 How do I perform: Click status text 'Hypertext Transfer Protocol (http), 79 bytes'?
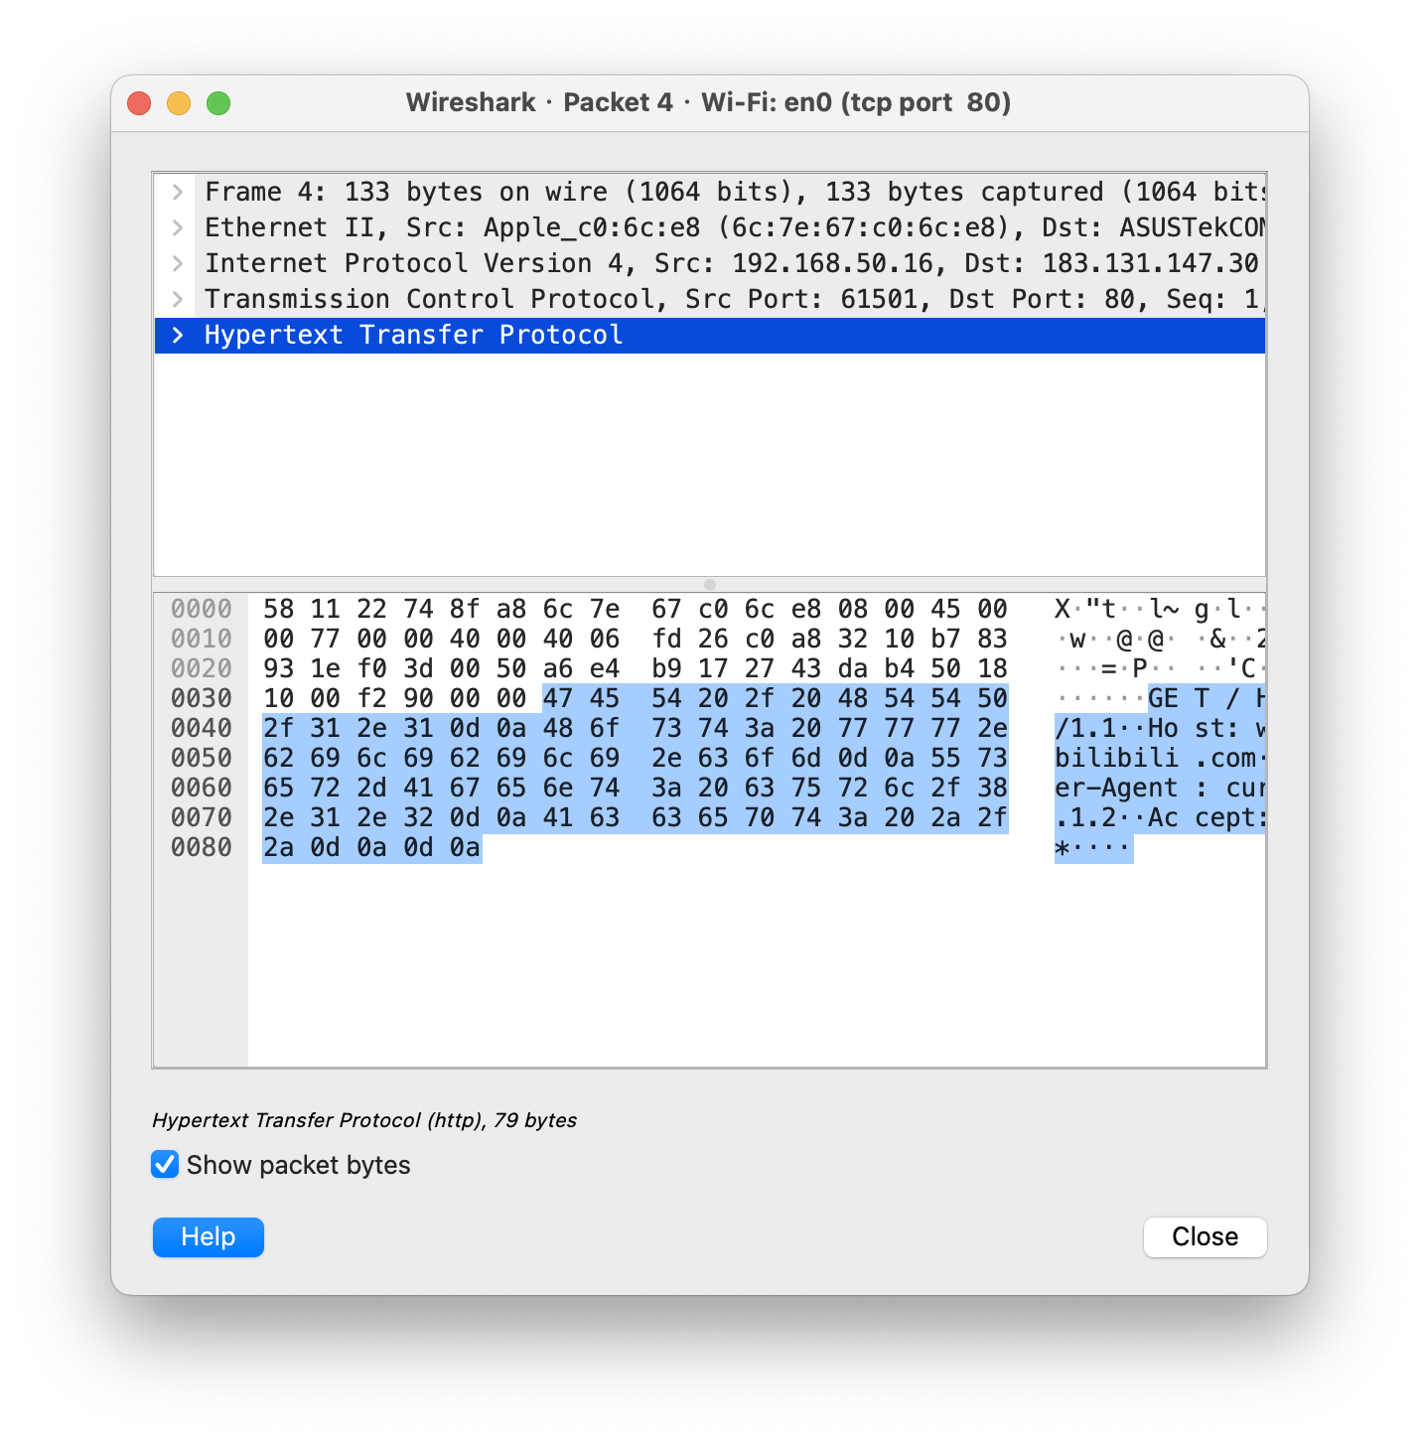[364, 1120]
